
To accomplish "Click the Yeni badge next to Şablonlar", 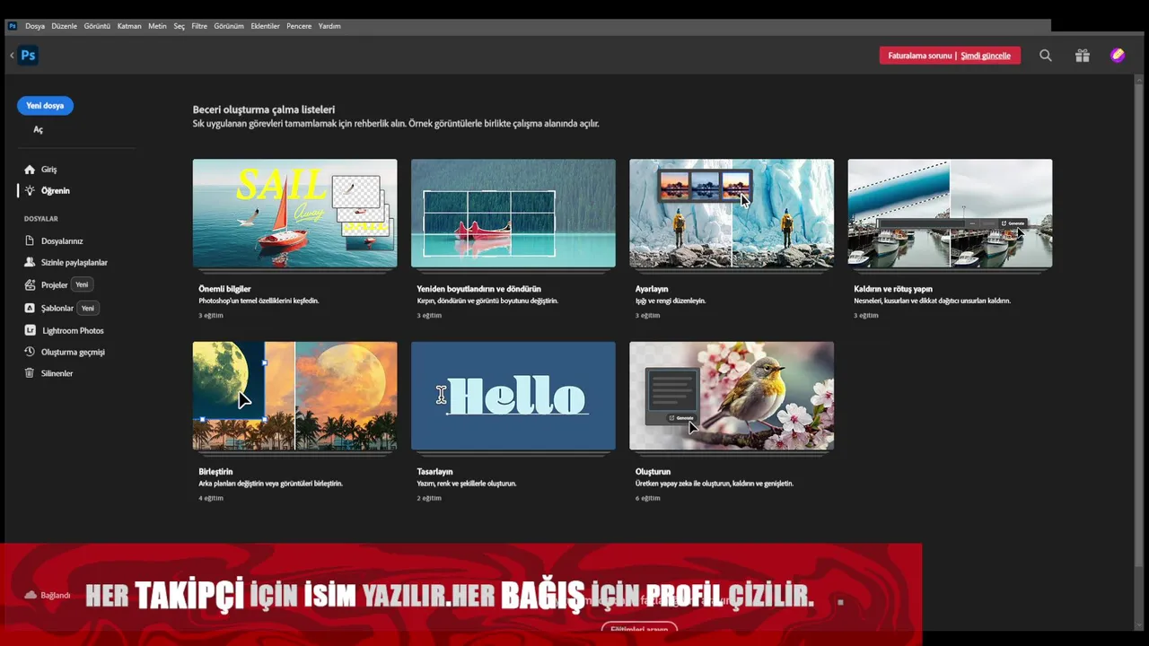I will point(88,308).
